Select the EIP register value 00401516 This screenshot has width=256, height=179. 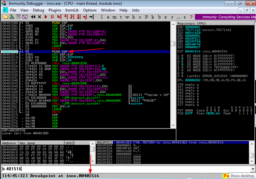(192, 51)
